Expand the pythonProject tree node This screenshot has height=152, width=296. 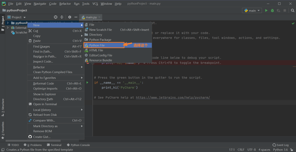[x=8, y=23]
